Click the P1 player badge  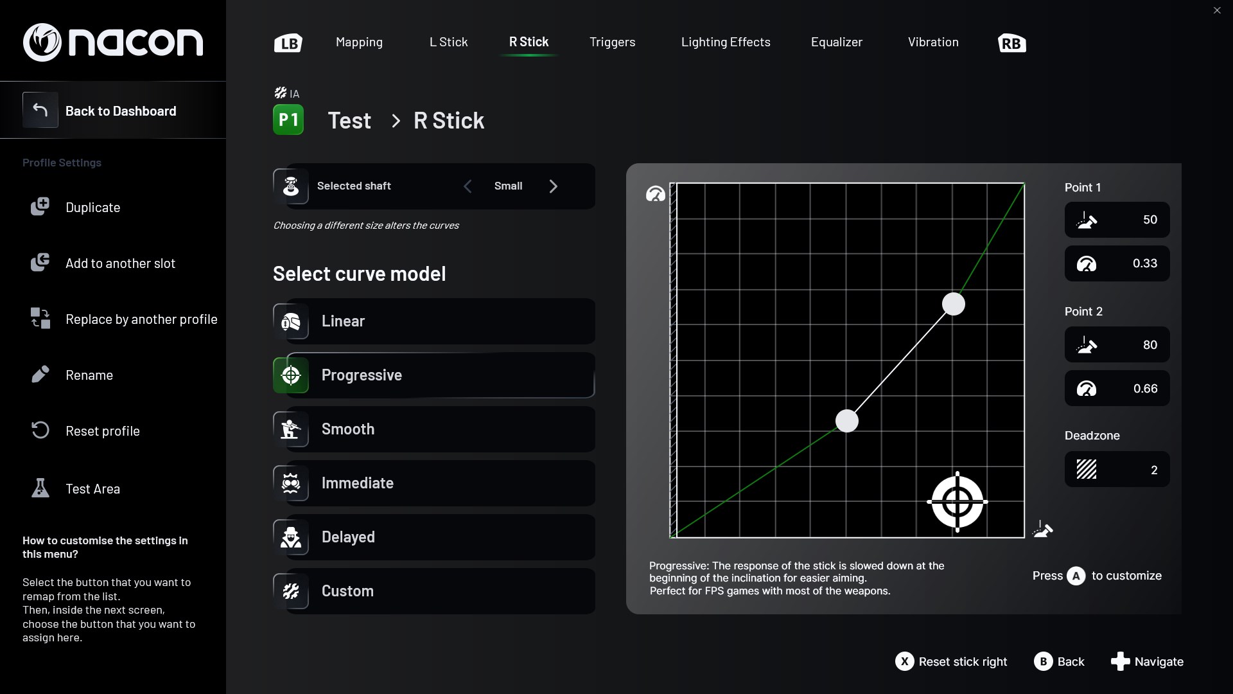tap(288, 120)
